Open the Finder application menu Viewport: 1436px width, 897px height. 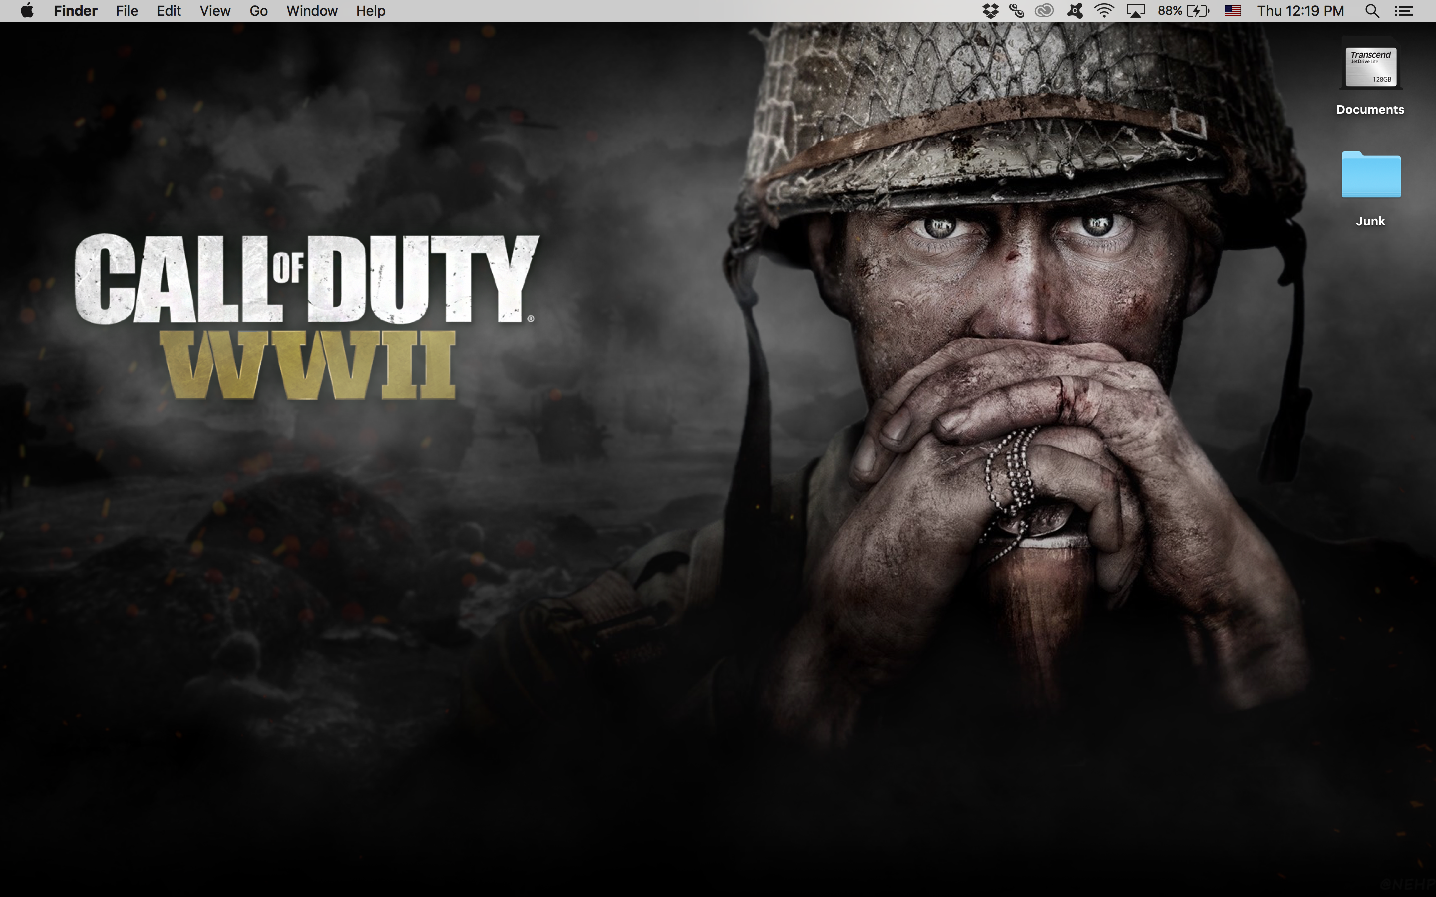75,10
